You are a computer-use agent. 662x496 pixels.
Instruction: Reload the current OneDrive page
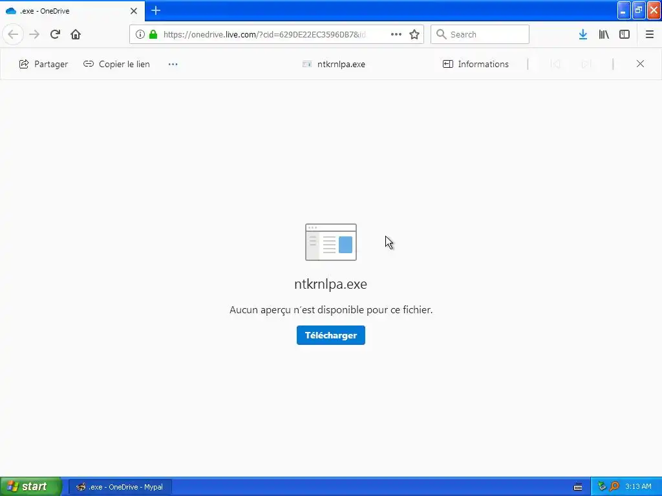(55, 34)
